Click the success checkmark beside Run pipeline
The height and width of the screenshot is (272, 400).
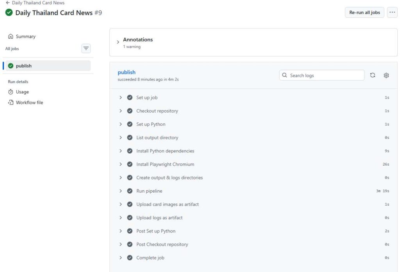[130, 191]
